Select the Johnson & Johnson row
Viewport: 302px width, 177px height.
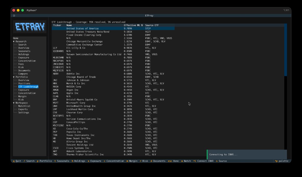tap(113, 80)
